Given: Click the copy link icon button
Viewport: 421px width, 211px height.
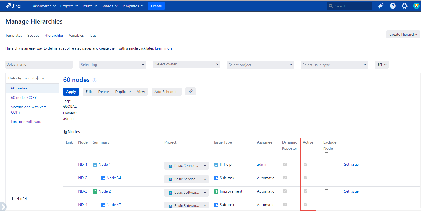Looking at the screenshot, I should (190, 91).
